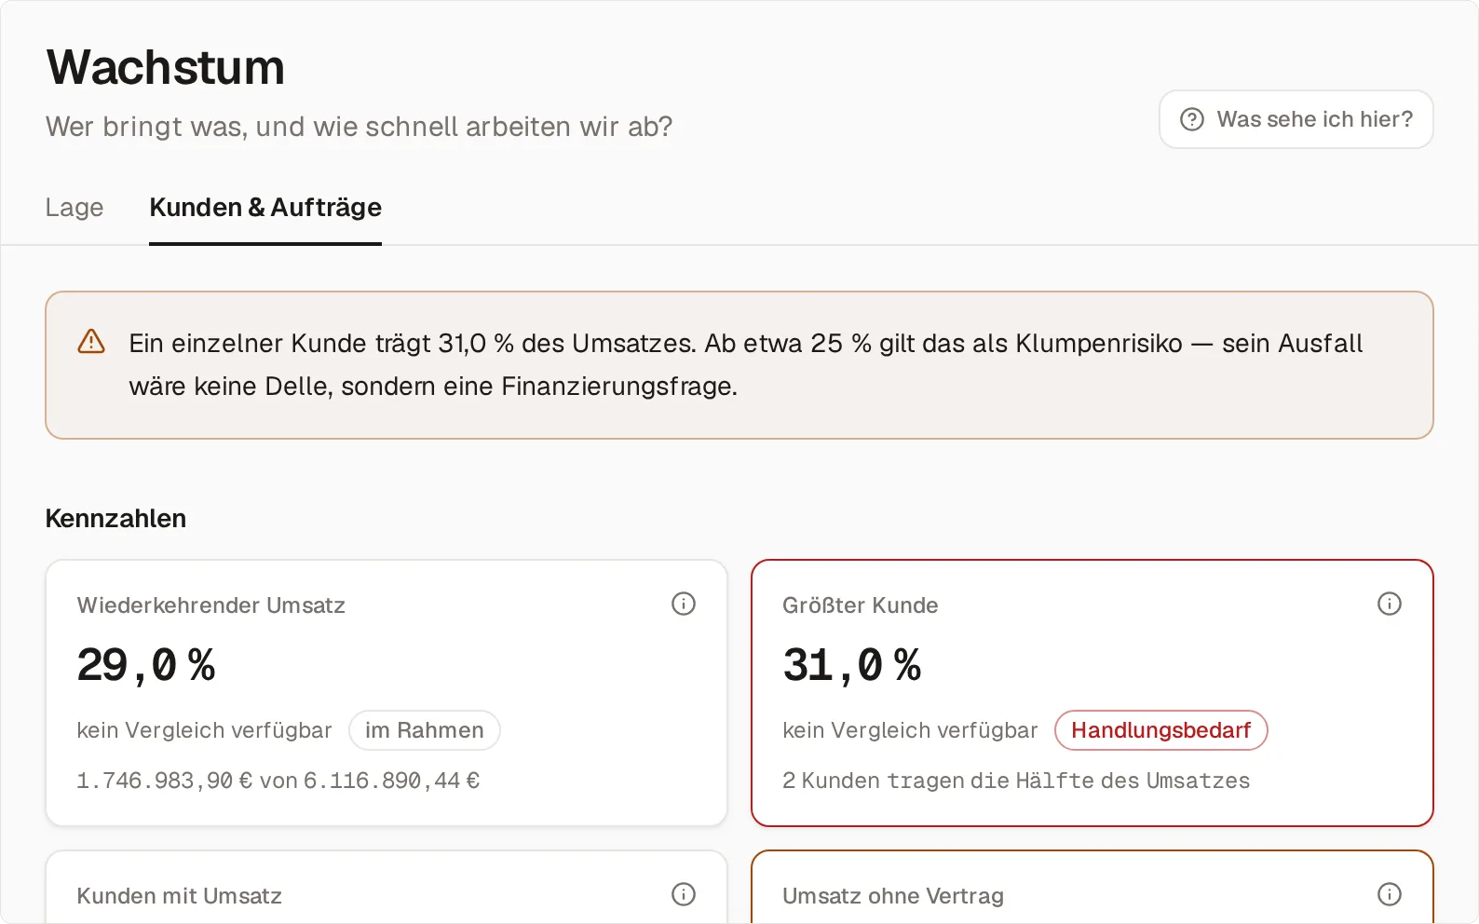Click the question mark icon in help button

(x=1192, y=119)
